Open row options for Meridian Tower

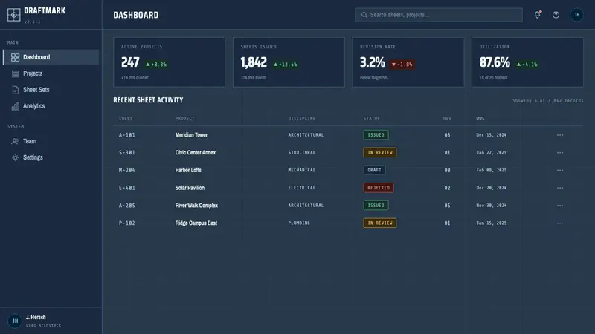560,135
